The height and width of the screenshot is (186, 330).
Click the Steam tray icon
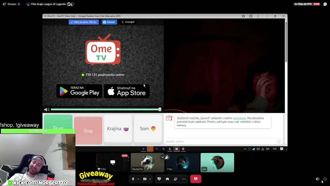254,149
